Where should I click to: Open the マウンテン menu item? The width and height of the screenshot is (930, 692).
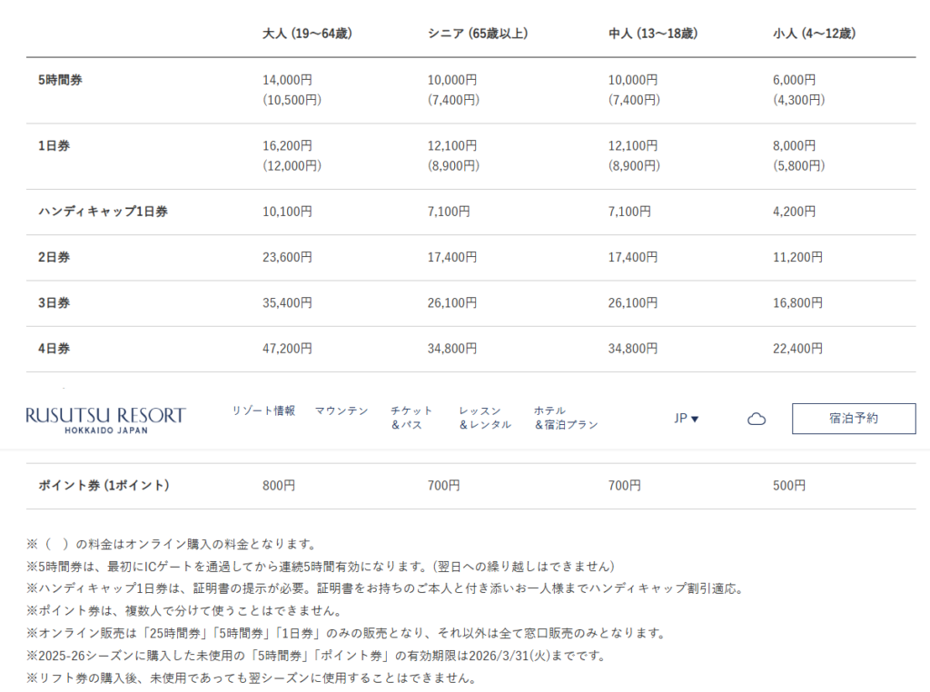click(341, 411)
